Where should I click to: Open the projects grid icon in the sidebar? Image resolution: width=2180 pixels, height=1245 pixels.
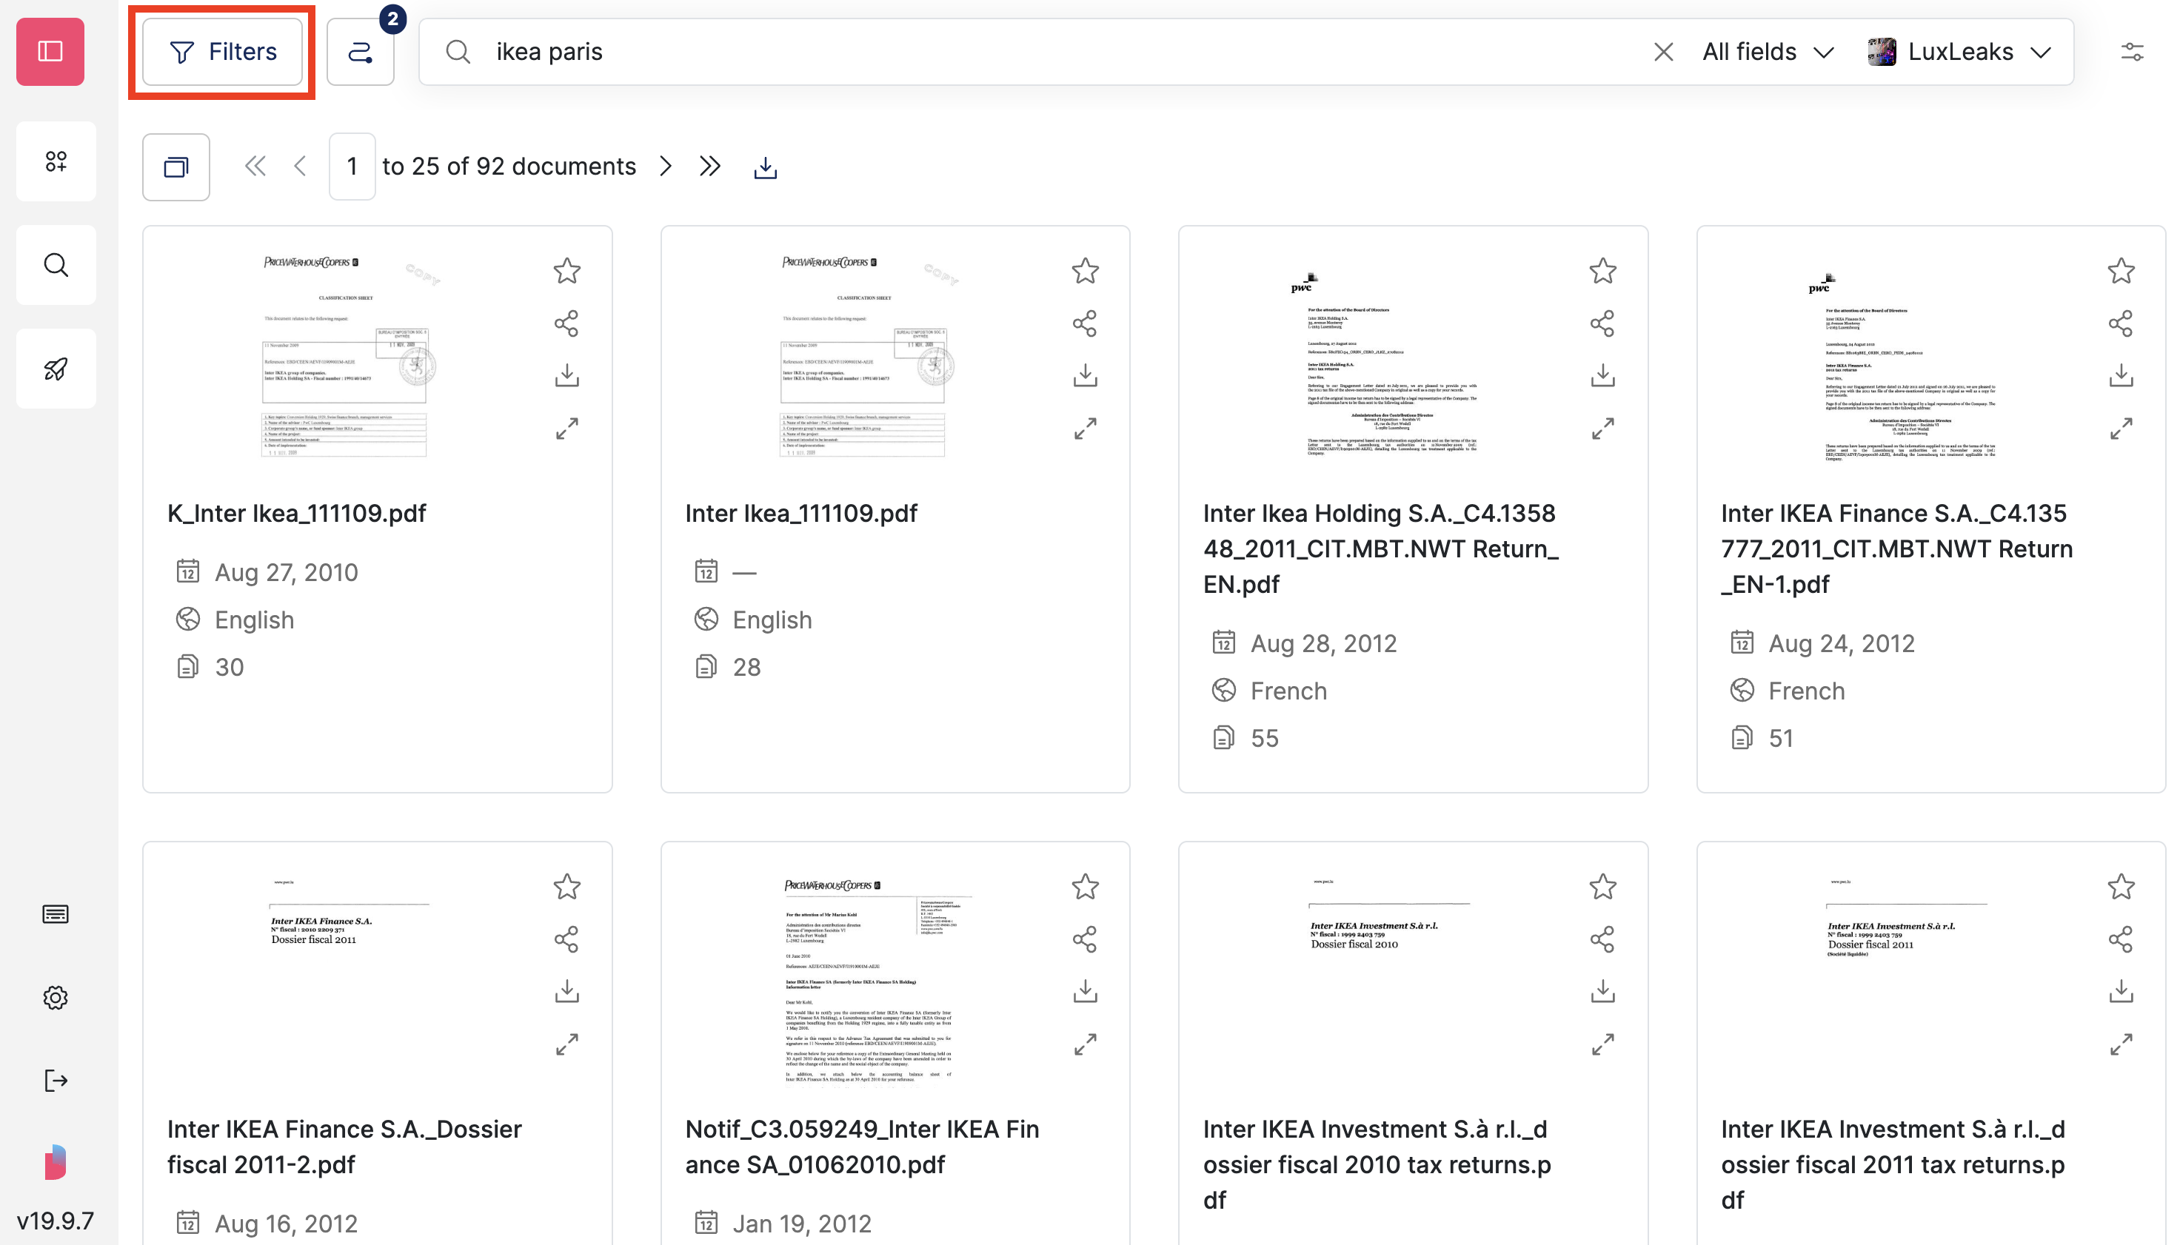click(56, 161)
